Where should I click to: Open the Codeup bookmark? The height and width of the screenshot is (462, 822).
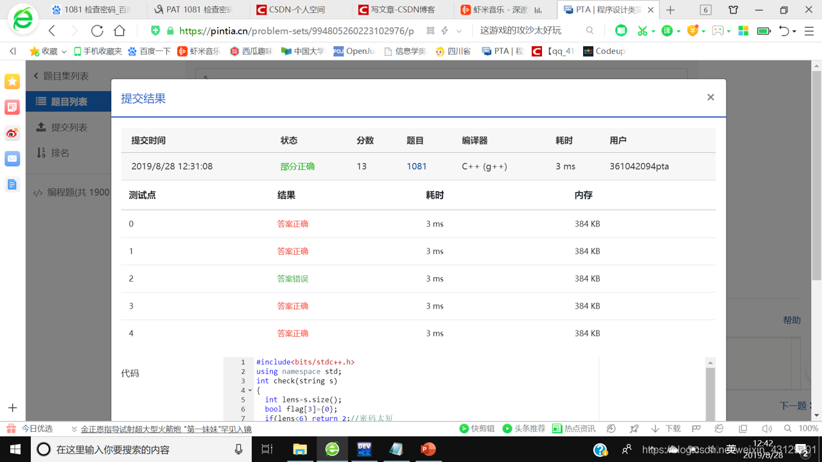(604, 51)
